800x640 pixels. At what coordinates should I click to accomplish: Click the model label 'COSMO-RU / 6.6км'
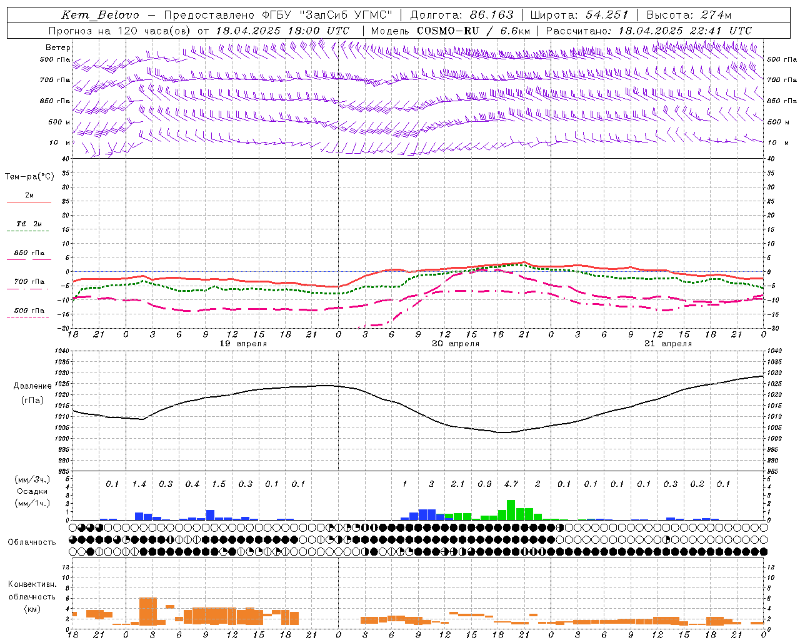pyautogui.click(x=474, y=31)
